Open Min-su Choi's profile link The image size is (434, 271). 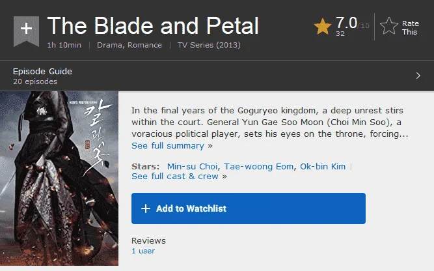point(193,166)
